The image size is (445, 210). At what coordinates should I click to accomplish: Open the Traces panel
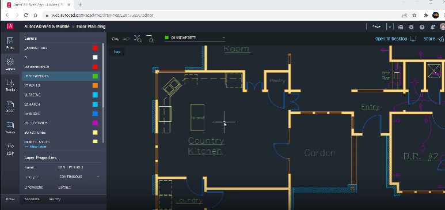(x=10, y=127)
